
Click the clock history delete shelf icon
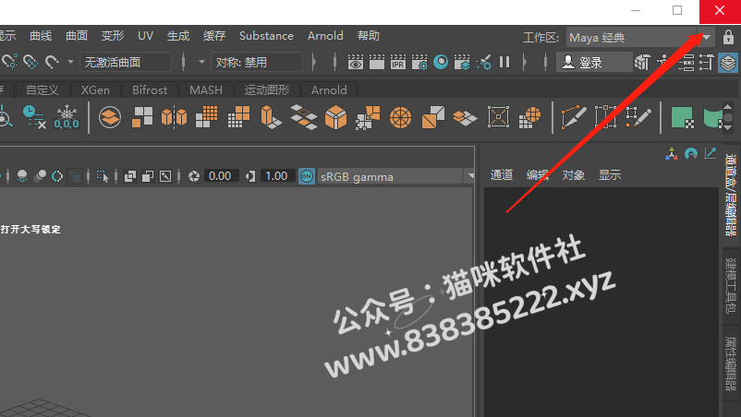click(34, 117)
